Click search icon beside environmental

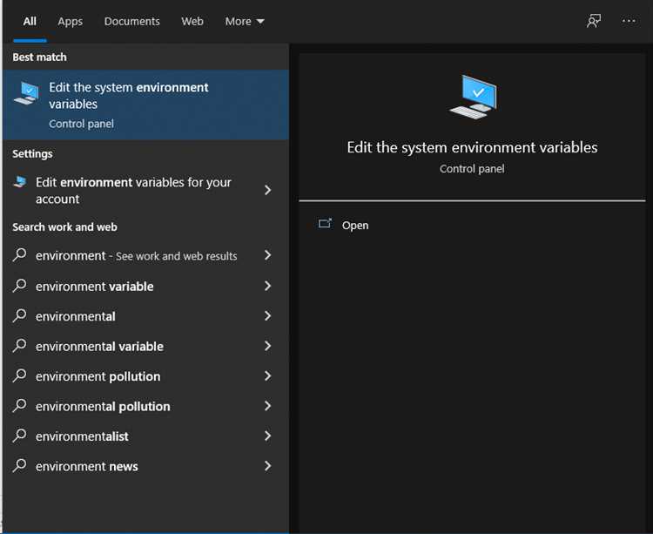pos(19,315)
